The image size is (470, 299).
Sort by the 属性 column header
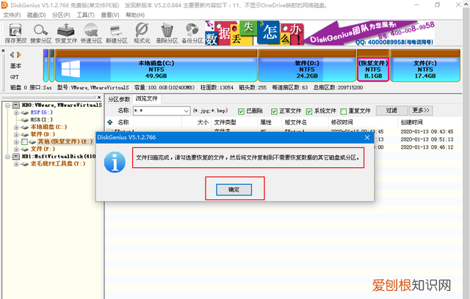tap(266, 122)
